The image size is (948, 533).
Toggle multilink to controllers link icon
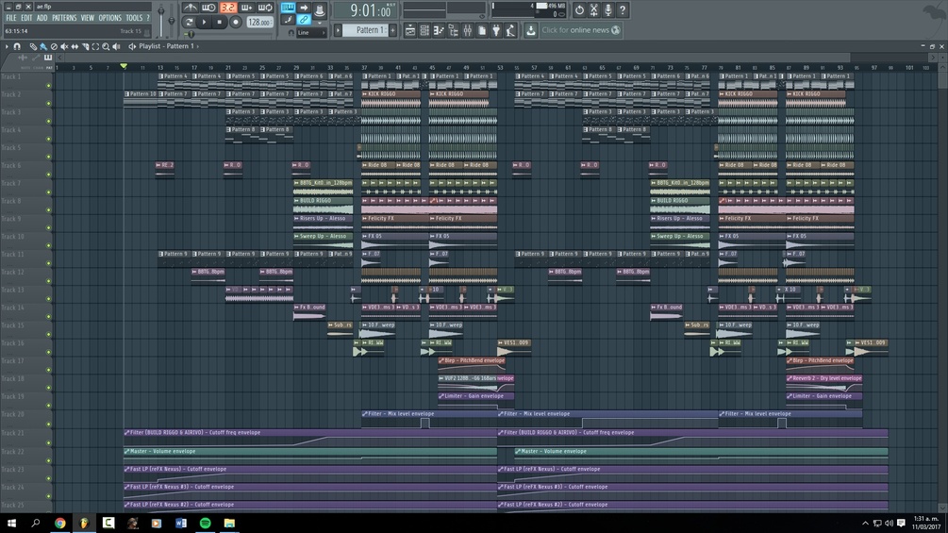[x=304, y=20]
